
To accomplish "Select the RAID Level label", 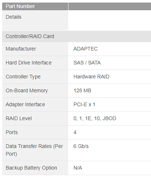I will point(19,118).
